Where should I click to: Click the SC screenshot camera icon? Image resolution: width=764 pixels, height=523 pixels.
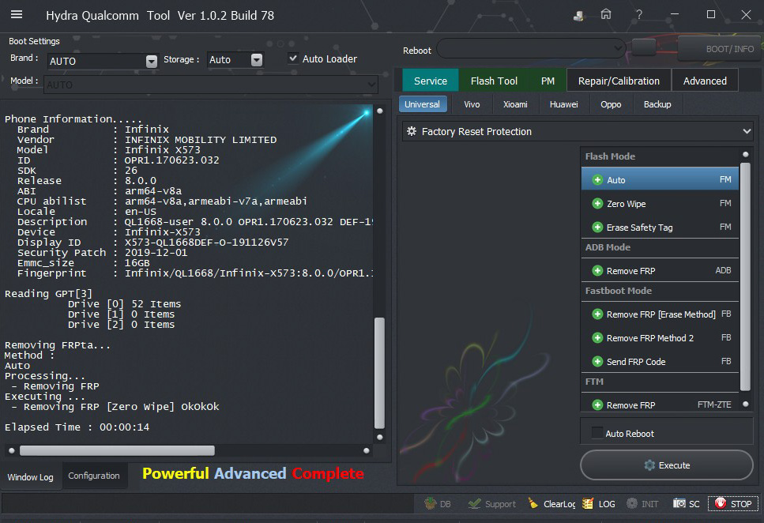(x=679, y=503)
